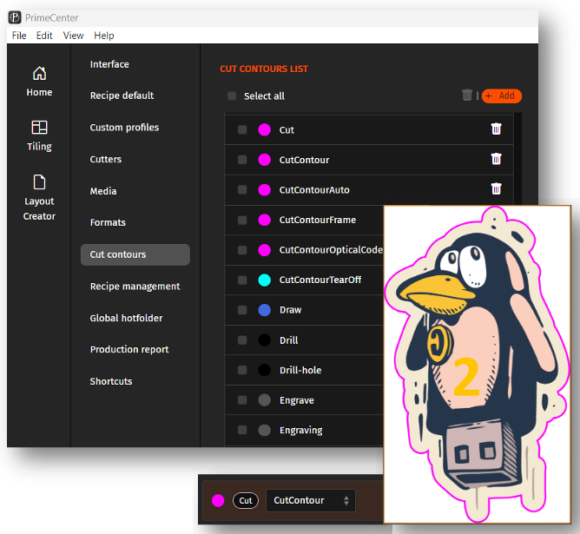Viewport: 580px width, 534px height.
Task: Check the CutContourAuto row checkbox
Action: (x=242, y=189)
